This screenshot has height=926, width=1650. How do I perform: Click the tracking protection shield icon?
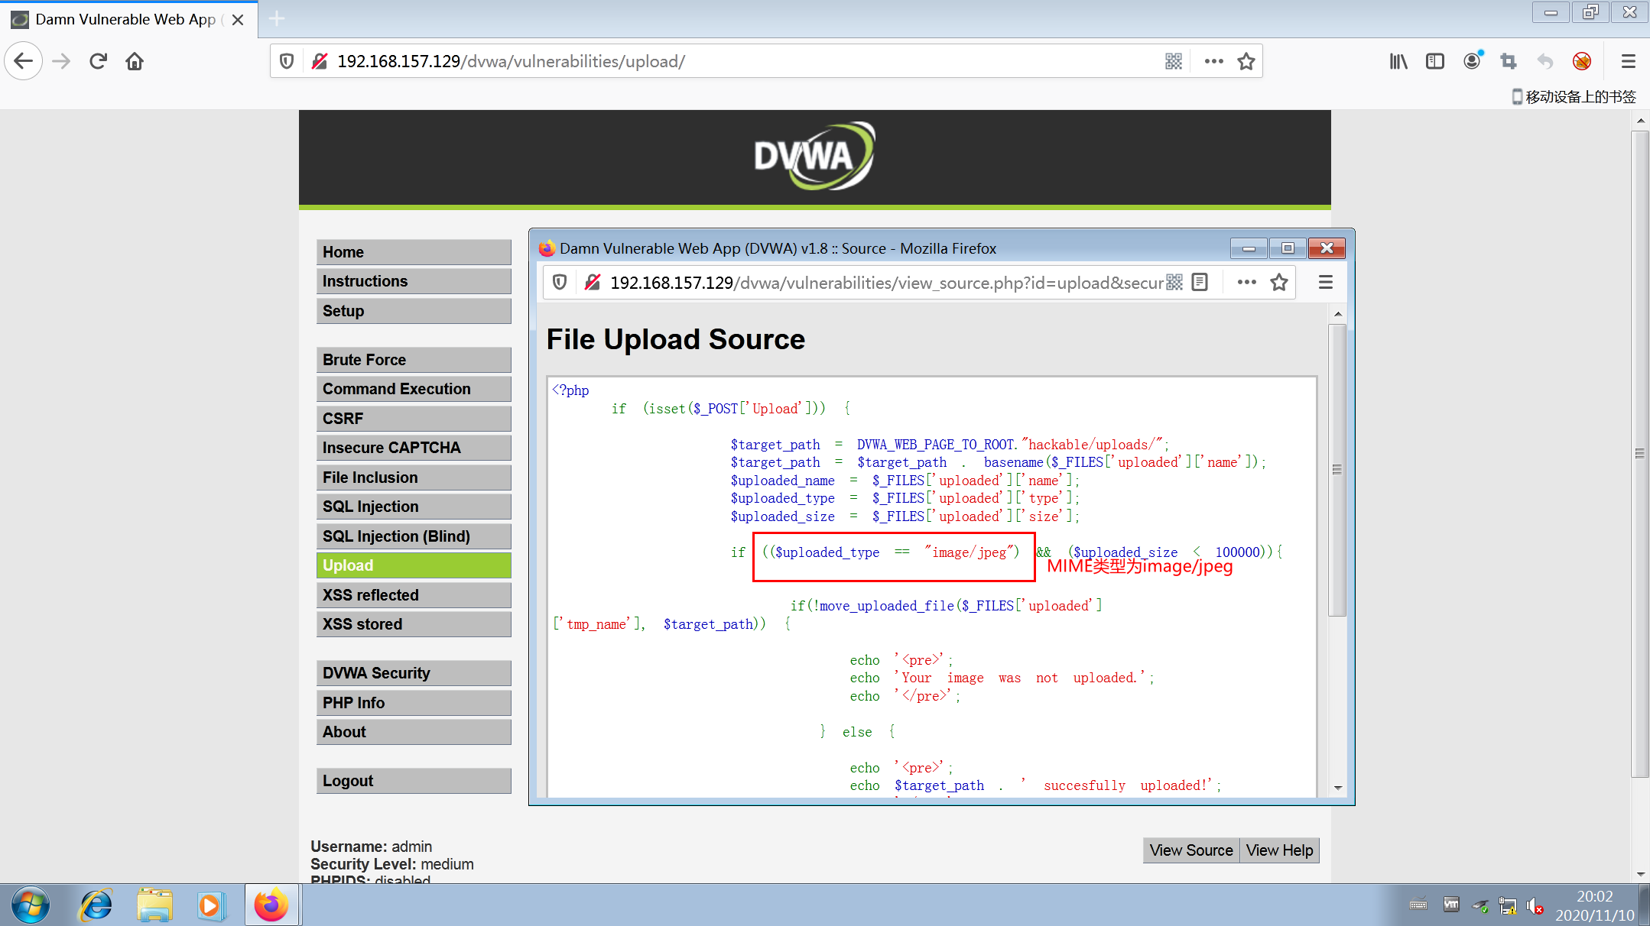pyautogui.click(x=287, y=61)
